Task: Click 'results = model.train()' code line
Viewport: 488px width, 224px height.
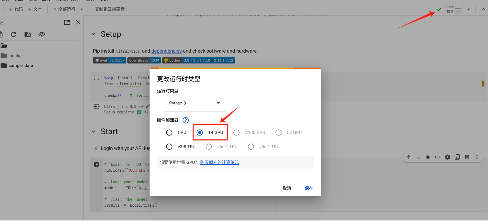Action: [131, 205]
